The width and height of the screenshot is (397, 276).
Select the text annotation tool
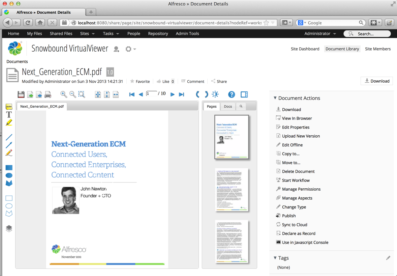tap(9, 115)
